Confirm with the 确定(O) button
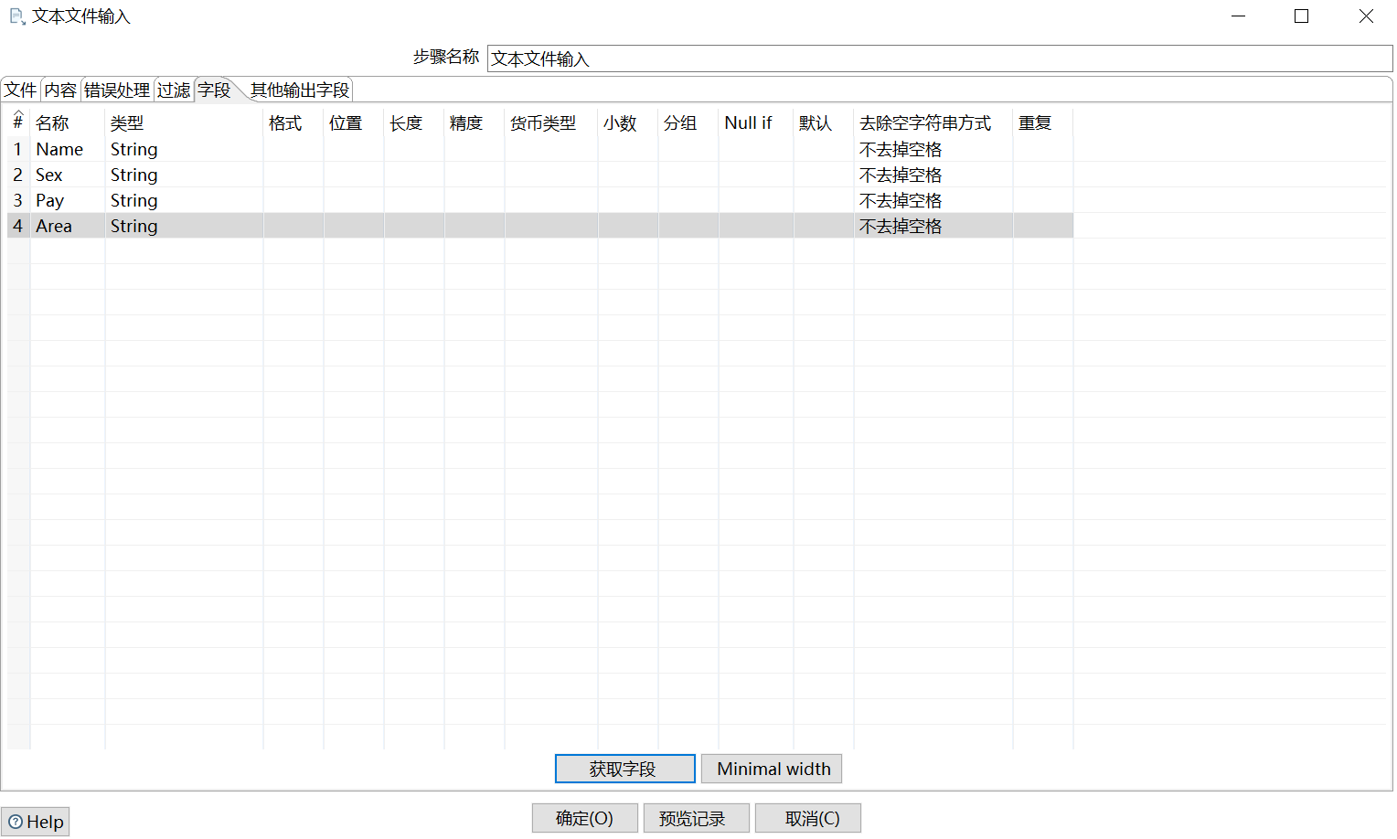The height and width of the screenshot is (839, 1397). (x=585, y=818)
